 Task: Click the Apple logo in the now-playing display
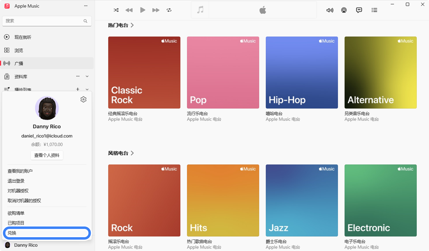263,10
